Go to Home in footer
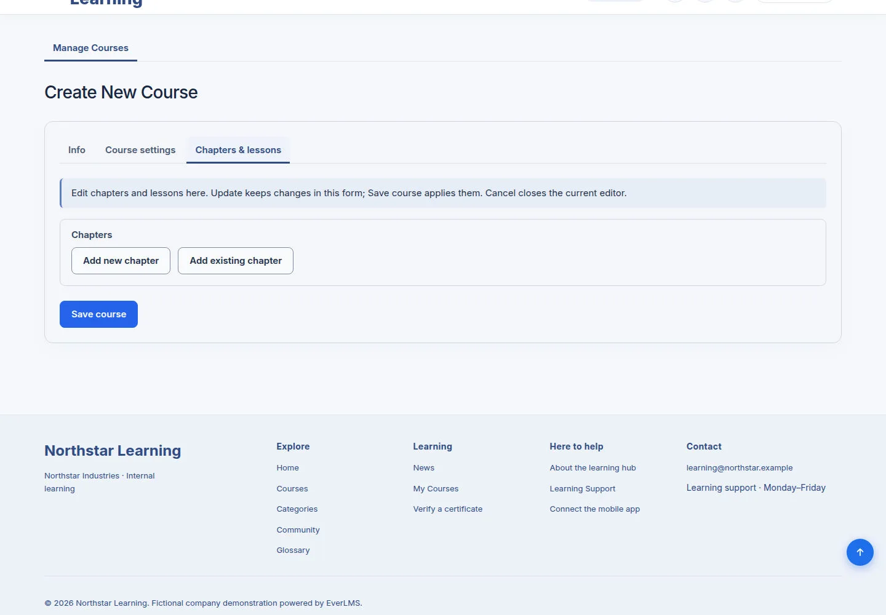Image resolution: width=886 pixels, height=615 pixels. coord(287,468)
